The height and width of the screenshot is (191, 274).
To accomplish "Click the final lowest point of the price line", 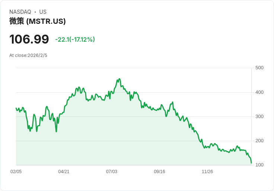I will coord(251,163).
